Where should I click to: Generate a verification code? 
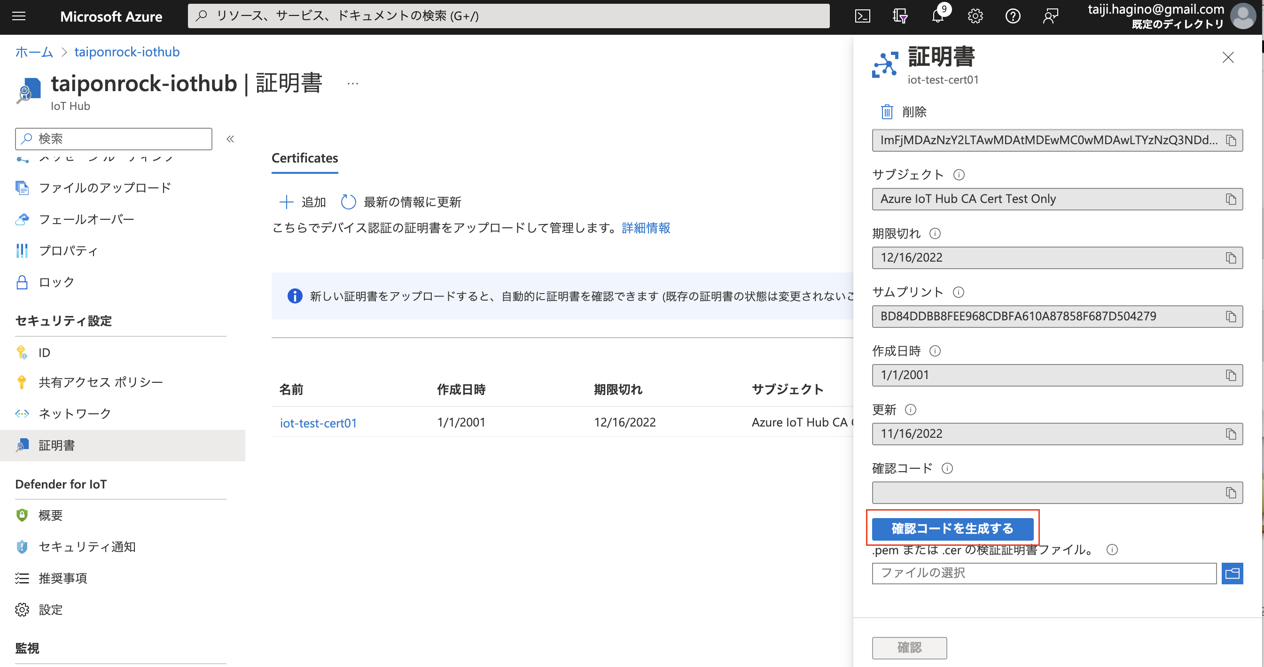(952, 529)
